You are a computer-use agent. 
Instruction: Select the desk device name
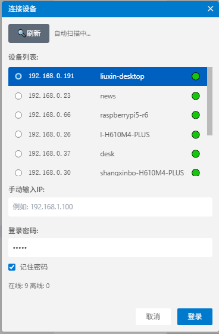pyautogui.click(x=107, y=154)
